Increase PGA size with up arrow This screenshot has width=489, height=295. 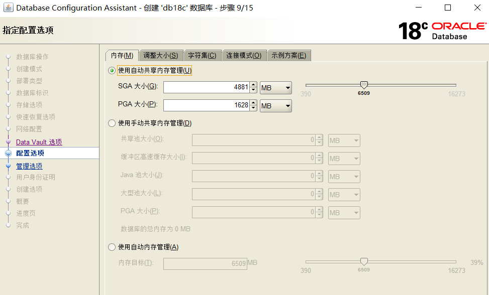click(x=254, y=102)
